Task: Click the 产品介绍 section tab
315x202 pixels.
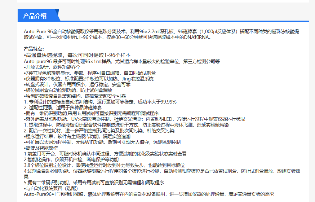Action: [35, 16]
